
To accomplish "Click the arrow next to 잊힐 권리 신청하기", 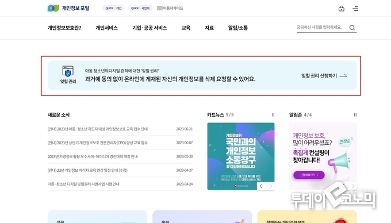I will point(343,76).
